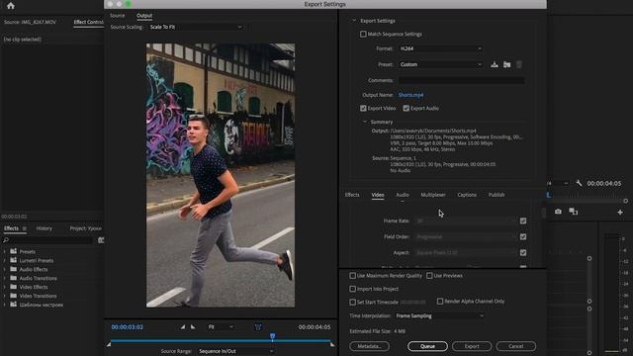Switch to the Source tab

tap(117, 16)
